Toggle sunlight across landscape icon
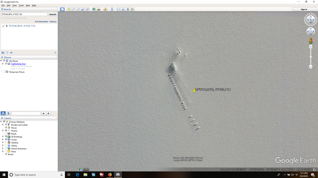Image resolution: width=318 pixels, height=178 pixels. click(99, 9)
